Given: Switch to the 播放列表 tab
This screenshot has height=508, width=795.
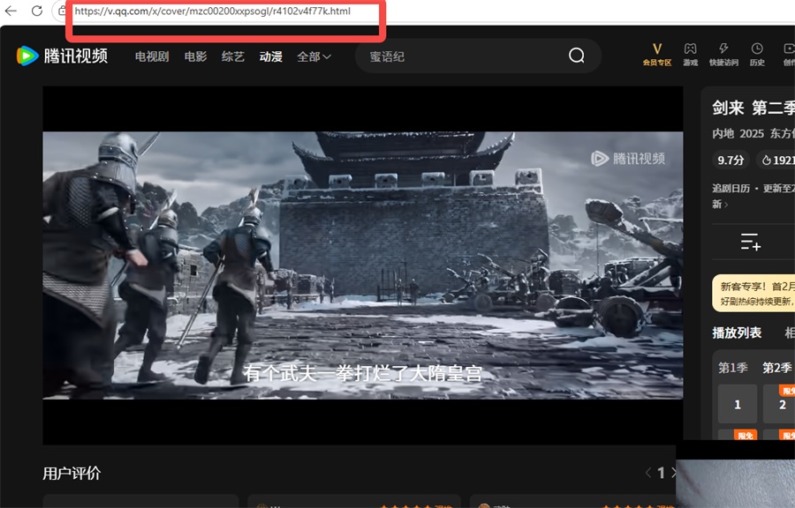Looking at the screenshot, I should 737,332.
